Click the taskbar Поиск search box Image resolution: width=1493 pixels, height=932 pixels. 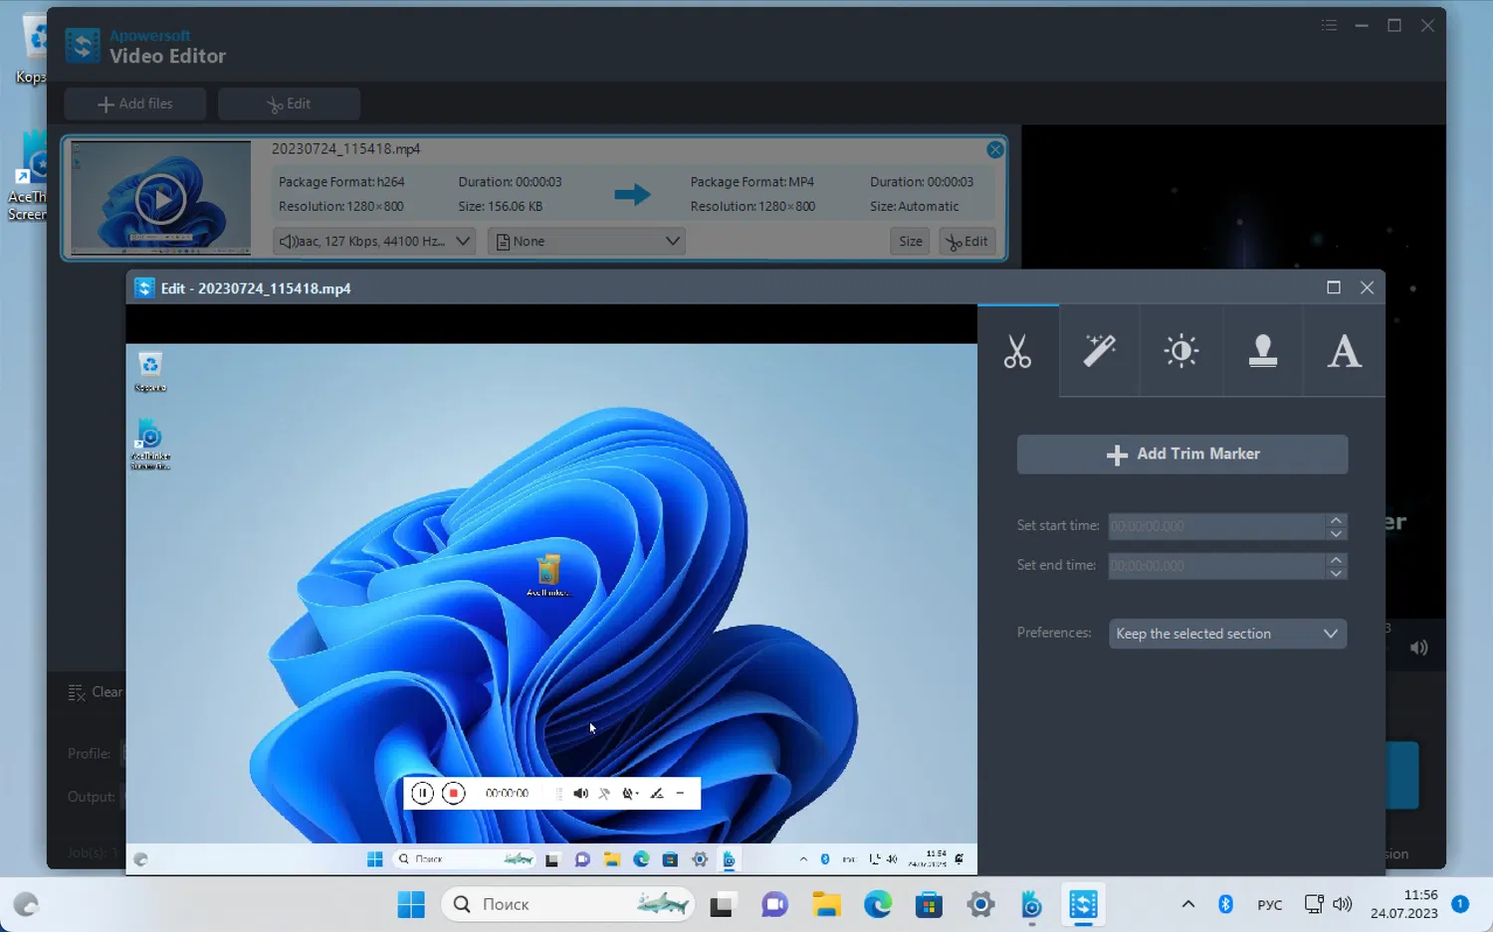pyautogui.click(x=567, y=905)
